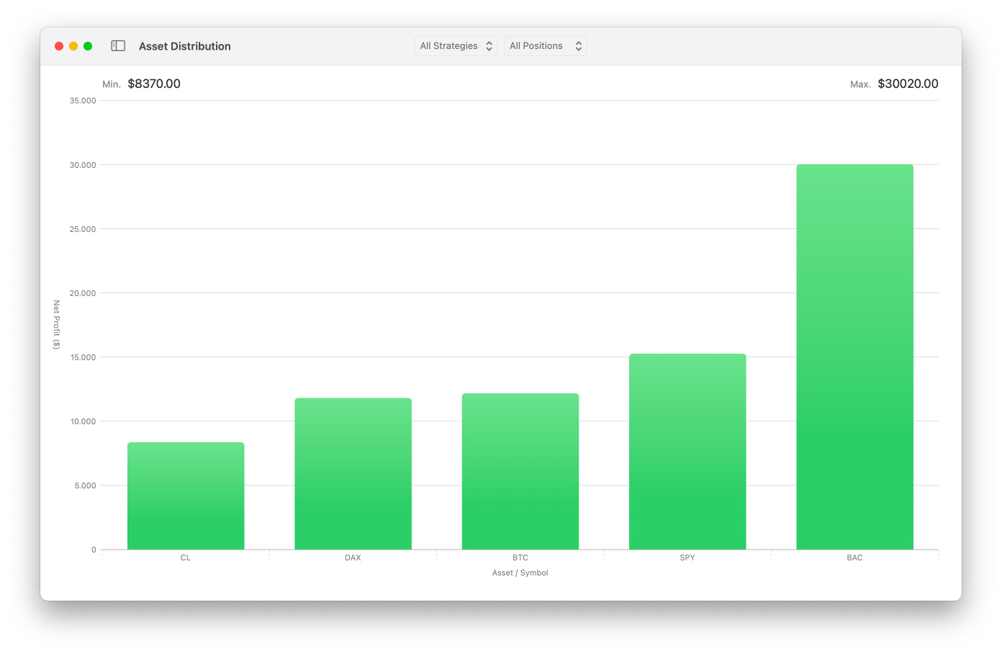The image size is (1002, 654).
Task: Maximize window with green button
Action: click(88, 46)
